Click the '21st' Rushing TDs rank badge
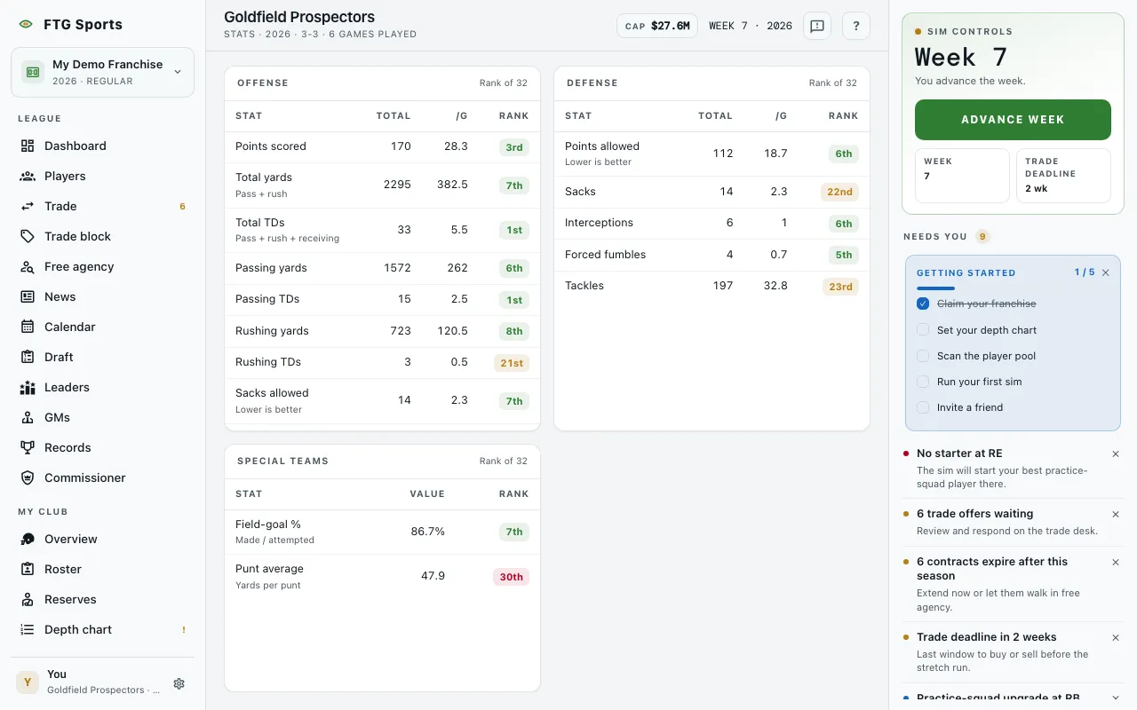Viewport: 1137px width, 710px height. pyautogui.click(x=512, y=362)
